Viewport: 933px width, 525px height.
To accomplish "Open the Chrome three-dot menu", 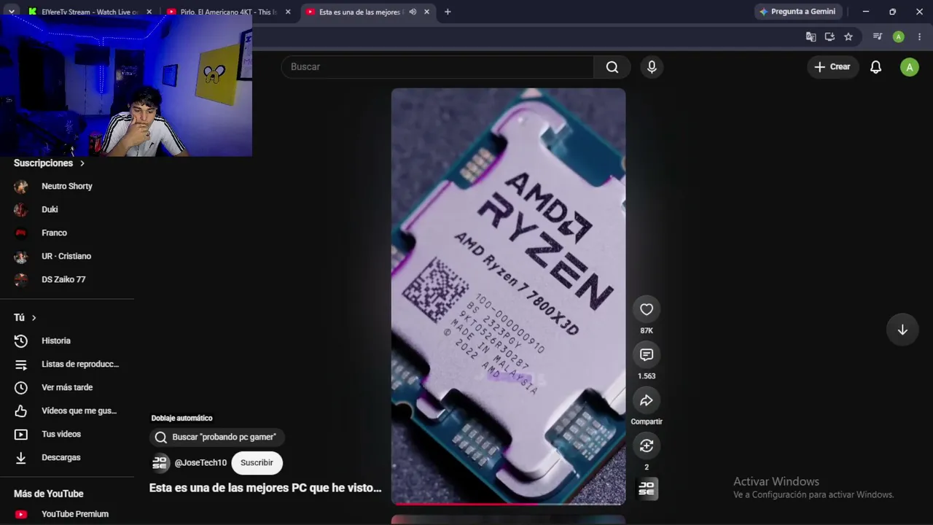I will [x=918, y=36].
